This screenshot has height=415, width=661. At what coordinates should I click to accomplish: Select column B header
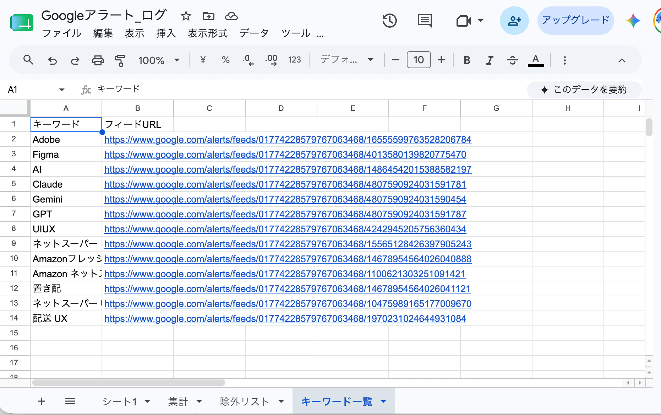[138, 108]
